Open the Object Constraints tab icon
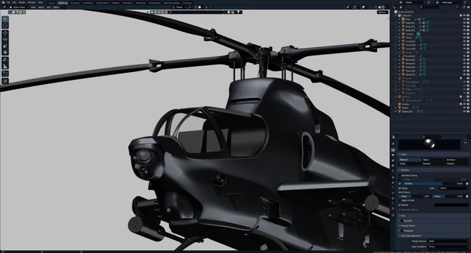 tap(393, 198)
